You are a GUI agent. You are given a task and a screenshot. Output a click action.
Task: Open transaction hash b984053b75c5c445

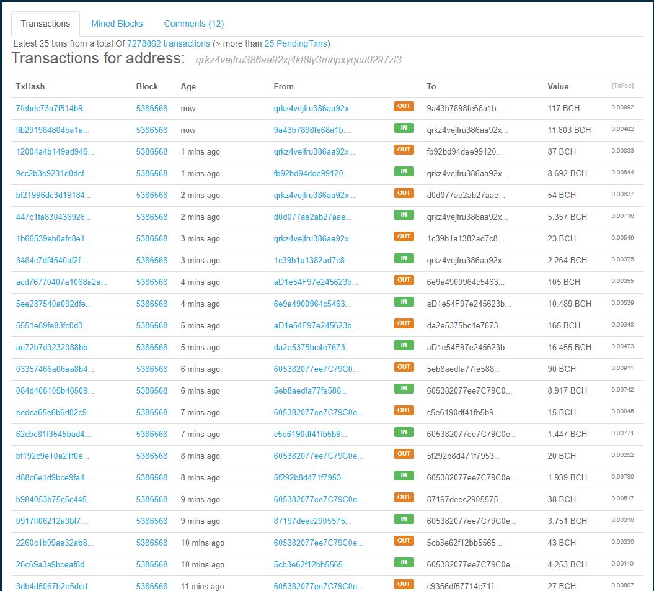pyautogui.click(x=55, y=499)
